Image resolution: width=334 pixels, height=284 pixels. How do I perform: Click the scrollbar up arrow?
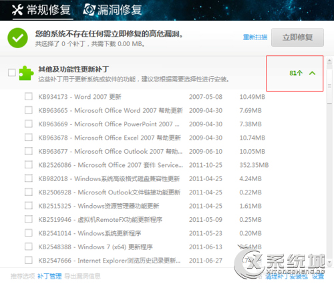[329, 61]
